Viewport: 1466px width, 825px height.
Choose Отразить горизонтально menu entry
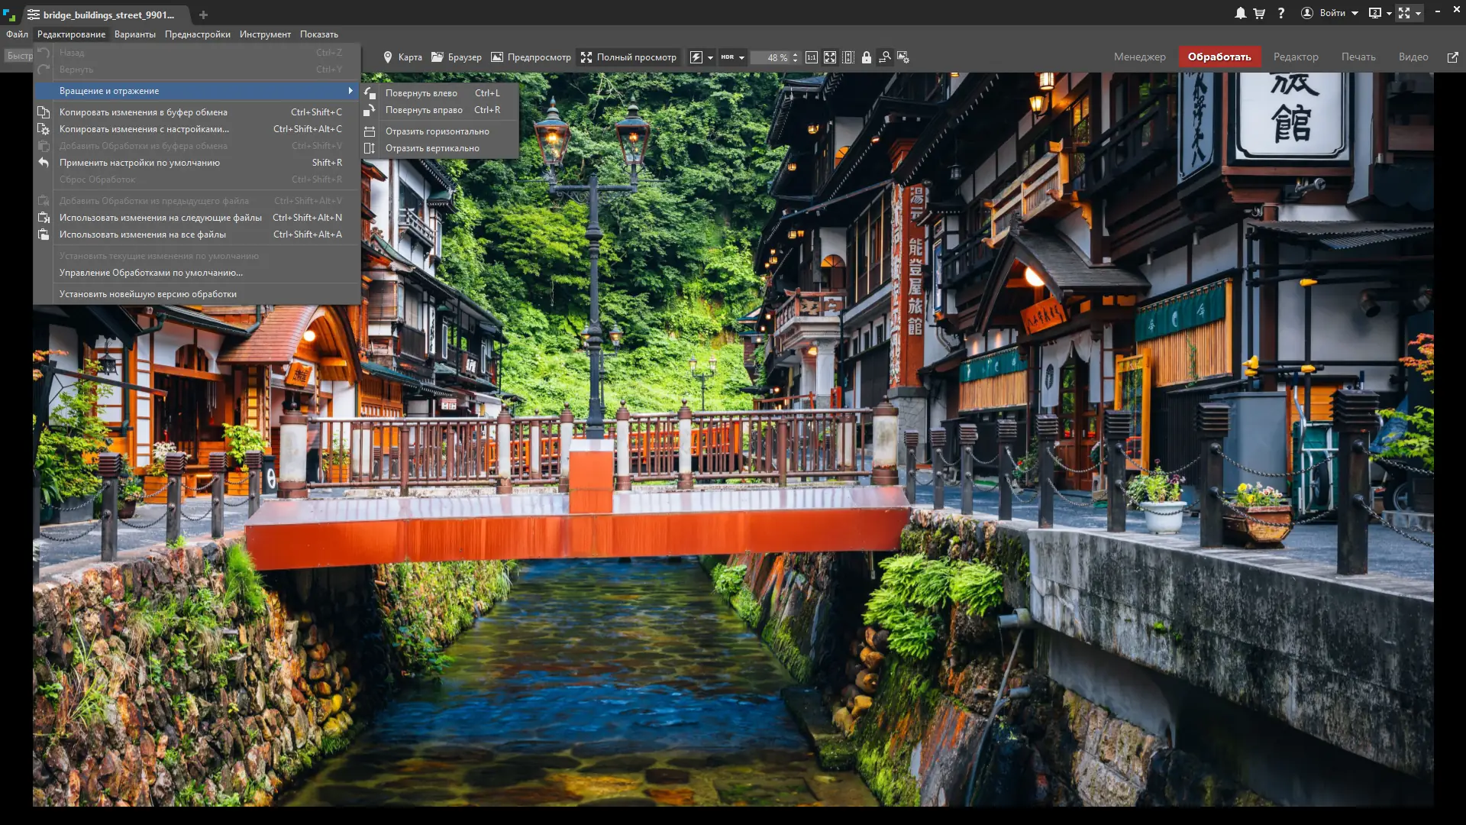[x=437, y=131]
